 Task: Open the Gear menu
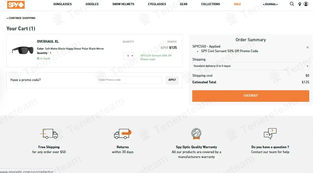click(x=184, y=4)
